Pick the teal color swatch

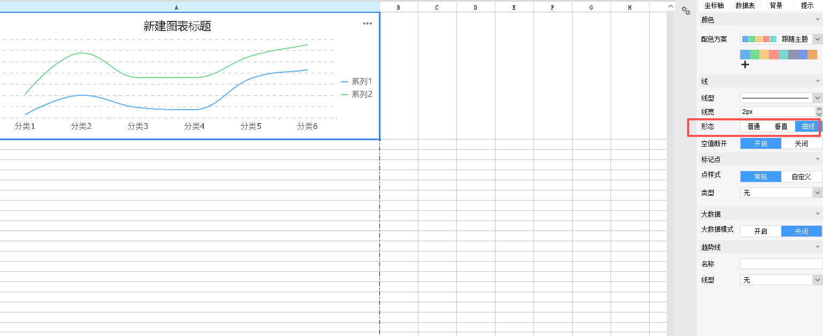coord(783,55)
